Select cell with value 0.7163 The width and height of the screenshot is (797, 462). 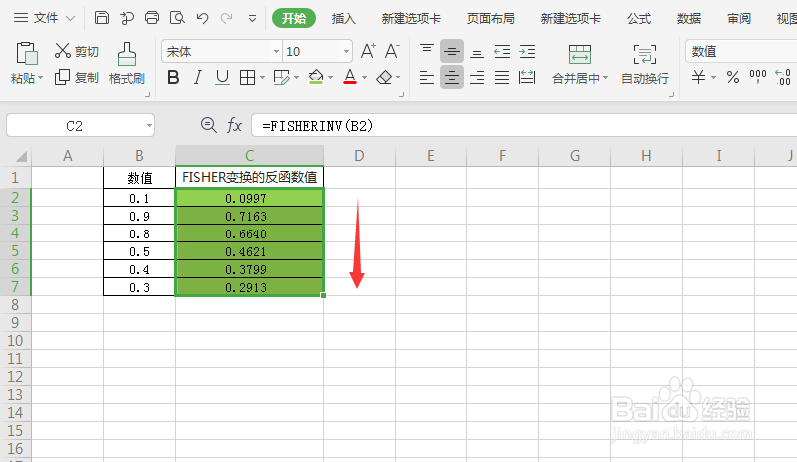tap(249, 216)
